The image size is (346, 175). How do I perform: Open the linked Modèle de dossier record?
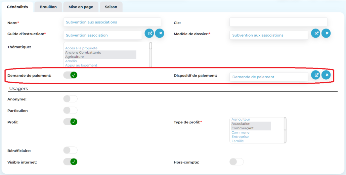(315, 33)
